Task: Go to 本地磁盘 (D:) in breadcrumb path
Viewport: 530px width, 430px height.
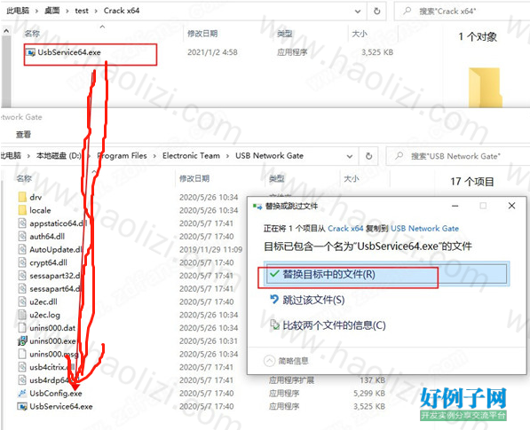Action: [59, 155]
